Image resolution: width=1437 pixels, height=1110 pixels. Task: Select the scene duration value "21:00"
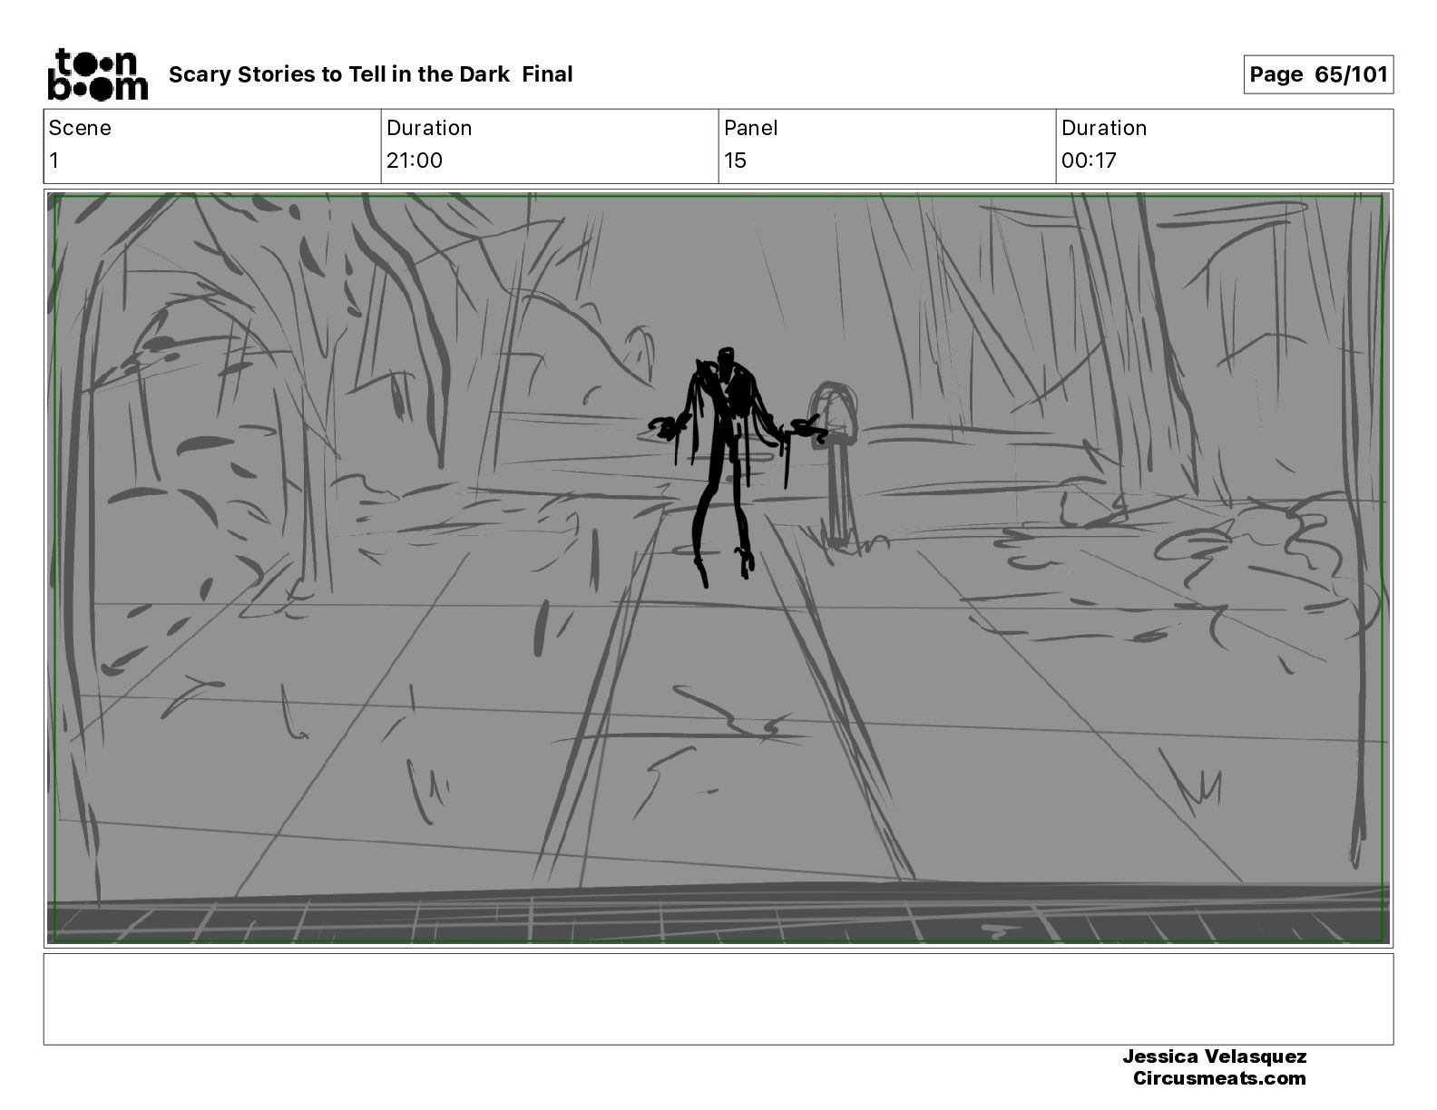tap(415, 161)
